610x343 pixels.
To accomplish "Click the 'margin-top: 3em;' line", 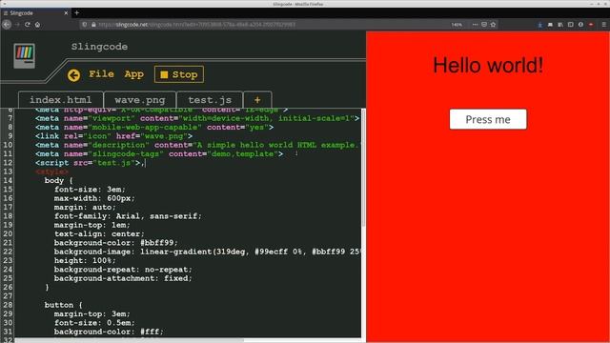I will point(92,314).
